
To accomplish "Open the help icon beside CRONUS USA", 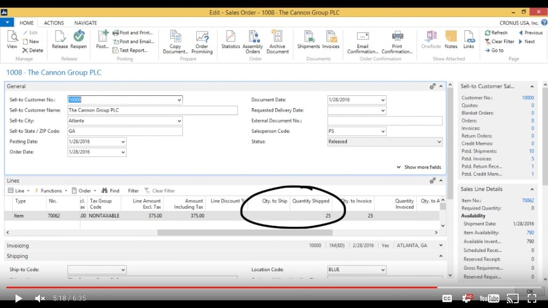I will pos(544,23).
